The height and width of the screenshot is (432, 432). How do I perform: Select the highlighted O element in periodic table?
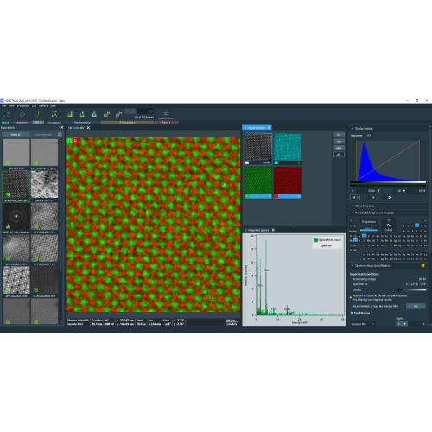click(x=416, y=226)
